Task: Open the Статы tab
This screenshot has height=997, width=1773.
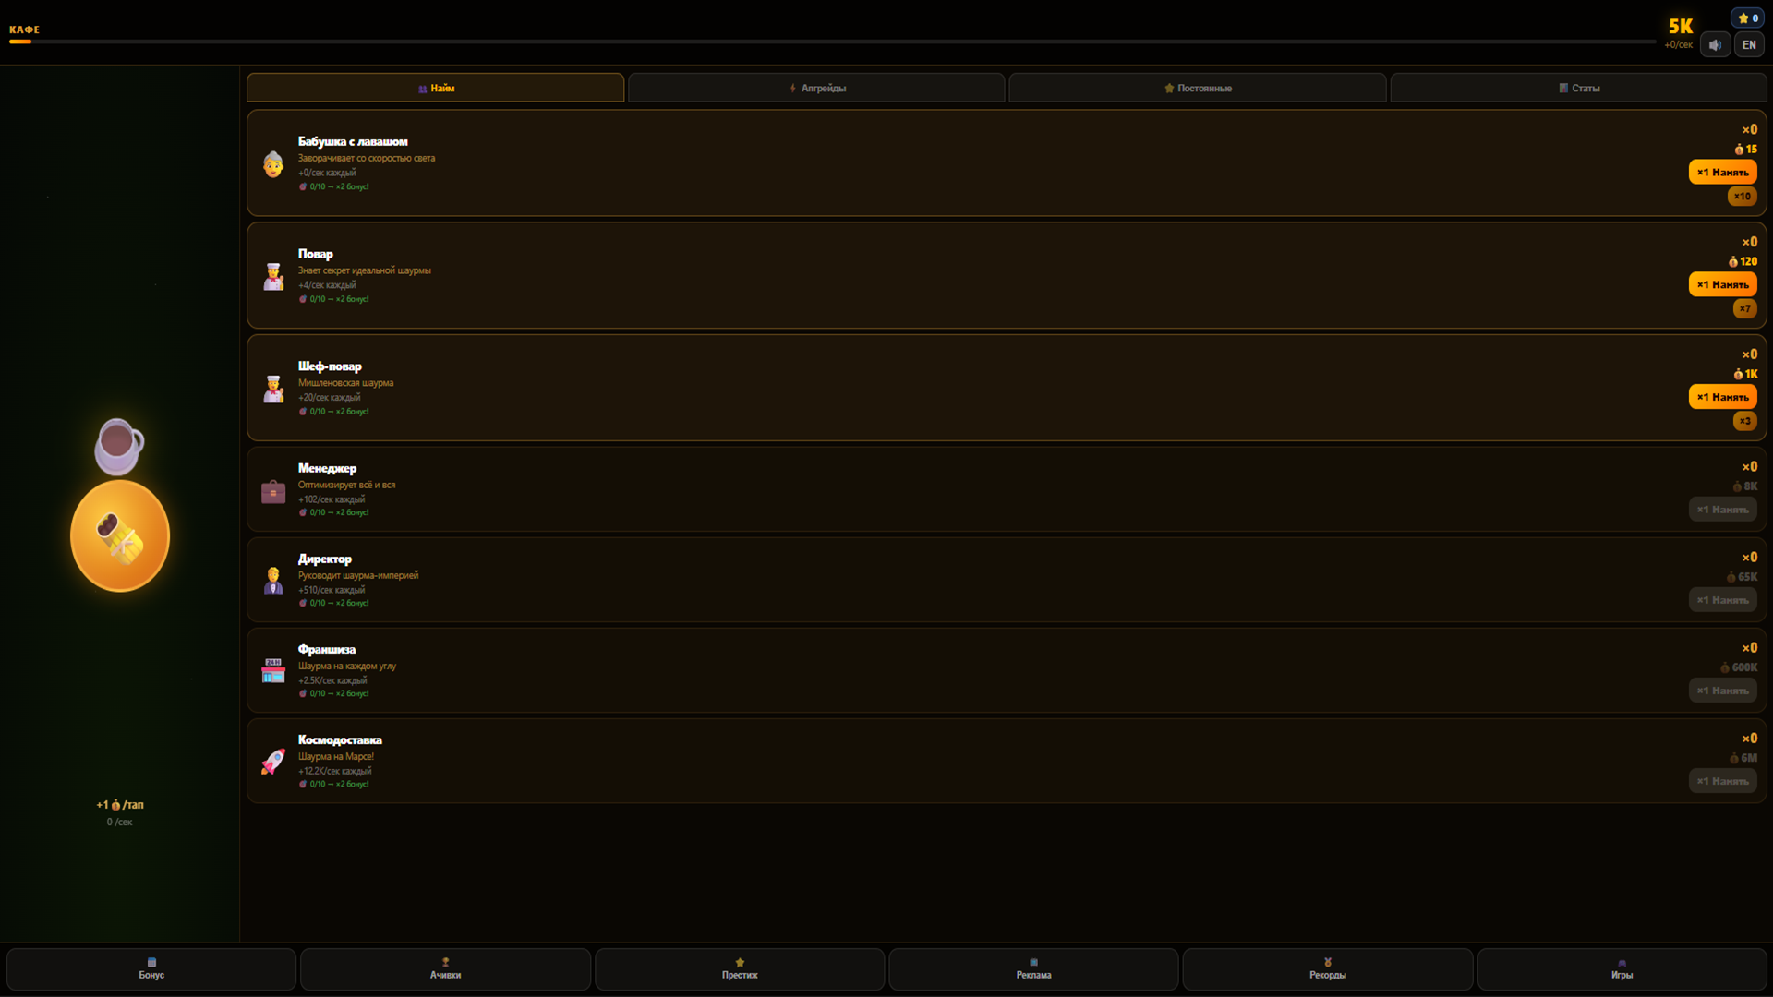Action: pyautogui.click(x=1578, y=88)
